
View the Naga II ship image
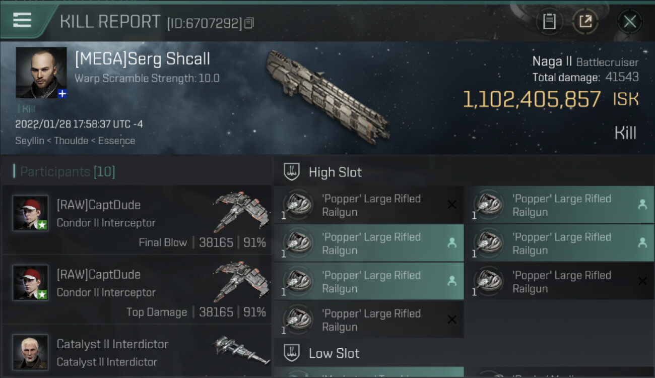(327, 95)
